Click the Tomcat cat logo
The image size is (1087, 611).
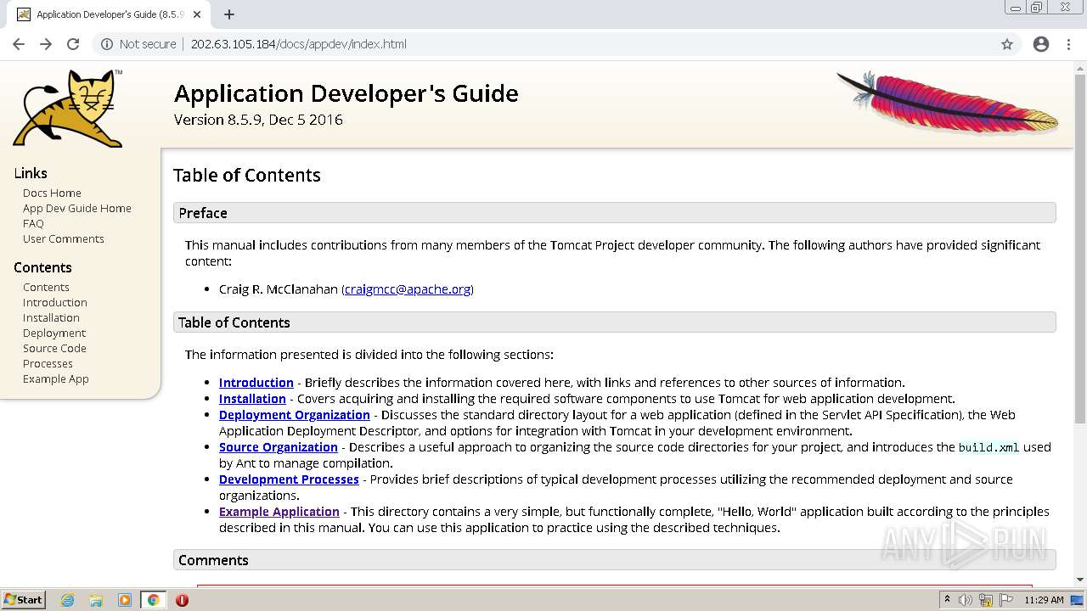tap(68, 108)
